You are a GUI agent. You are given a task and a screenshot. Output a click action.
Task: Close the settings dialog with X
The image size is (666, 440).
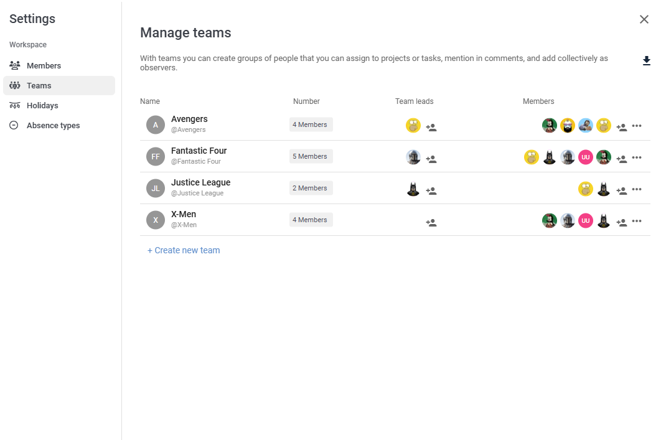coord(644,19)
